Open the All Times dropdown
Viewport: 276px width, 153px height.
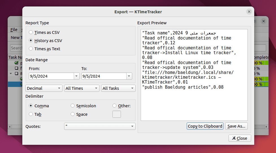(x=82, y=88)
